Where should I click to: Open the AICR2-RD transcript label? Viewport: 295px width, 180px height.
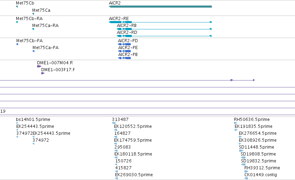[x=127, y=32]
